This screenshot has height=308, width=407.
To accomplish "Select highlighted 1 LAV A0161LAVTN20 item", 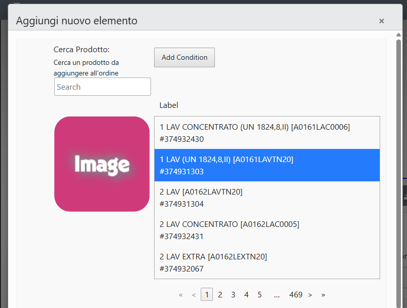I will (267, 165).
